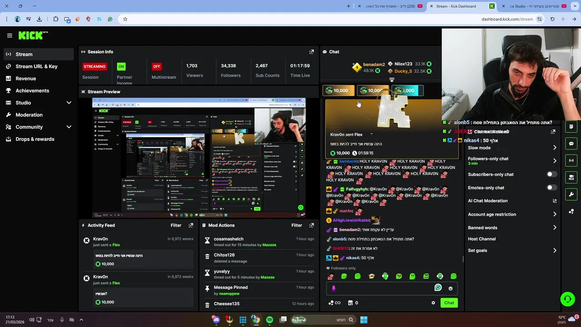Click the wrench tools icon in right rail

(x=571, y=194)
